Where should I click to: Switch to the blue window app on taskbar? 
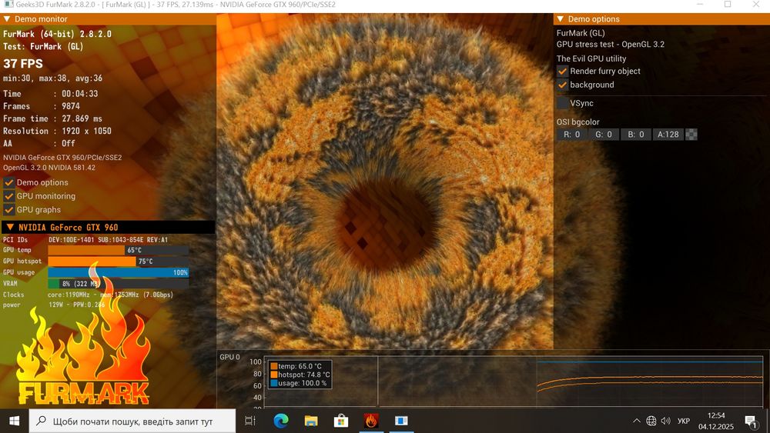401,421
